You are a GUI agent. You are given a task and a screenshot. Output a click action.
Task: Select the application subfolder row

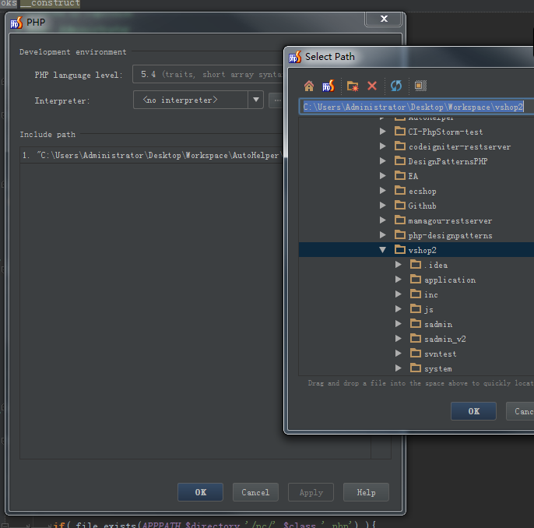point(416,280)
